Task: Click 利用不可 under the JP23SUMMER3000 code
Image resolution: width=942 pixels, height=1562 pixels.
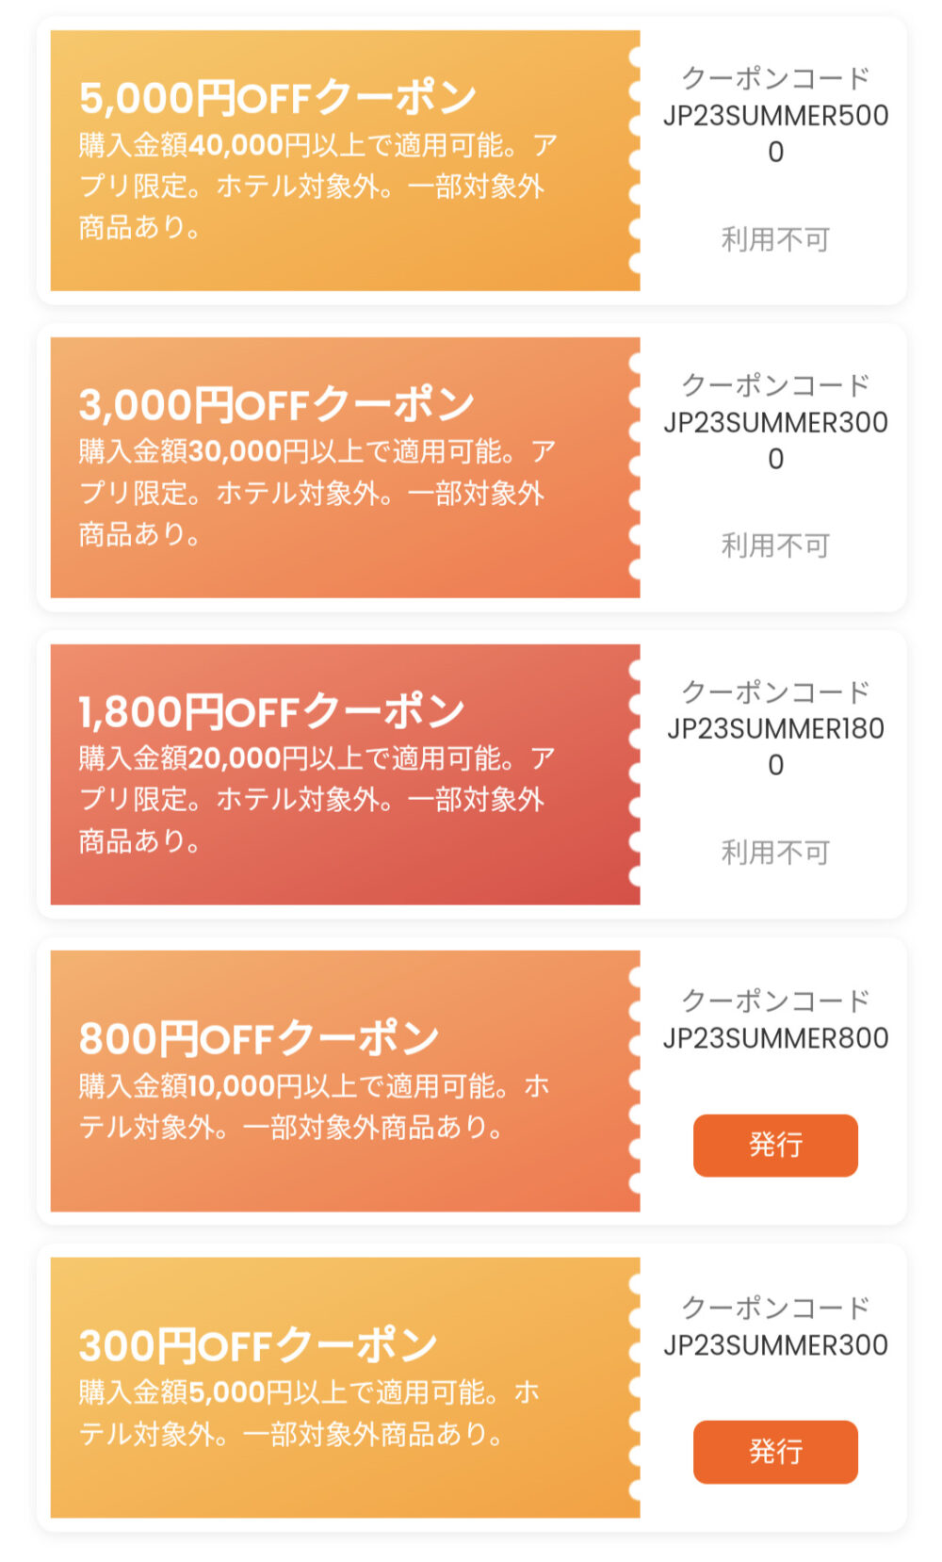Action: 774,545
